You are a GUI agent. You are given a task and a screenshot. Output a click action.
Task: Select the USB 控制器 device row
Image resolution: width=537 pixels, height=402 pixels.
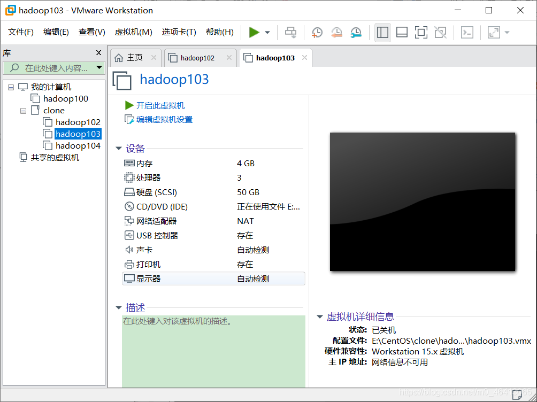tap(213, 236)
